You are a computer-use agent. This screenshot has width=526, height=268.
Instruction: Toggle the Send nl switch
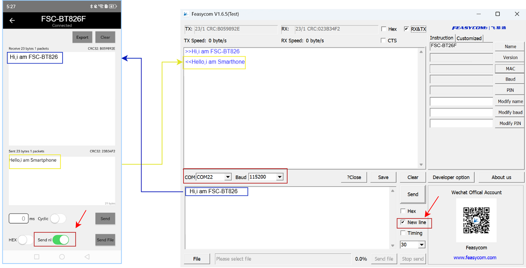coord(60,240)
